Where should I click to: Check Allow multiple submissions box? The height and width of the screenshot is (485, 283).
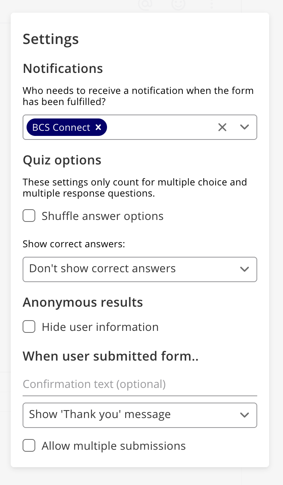pos(29,446)
